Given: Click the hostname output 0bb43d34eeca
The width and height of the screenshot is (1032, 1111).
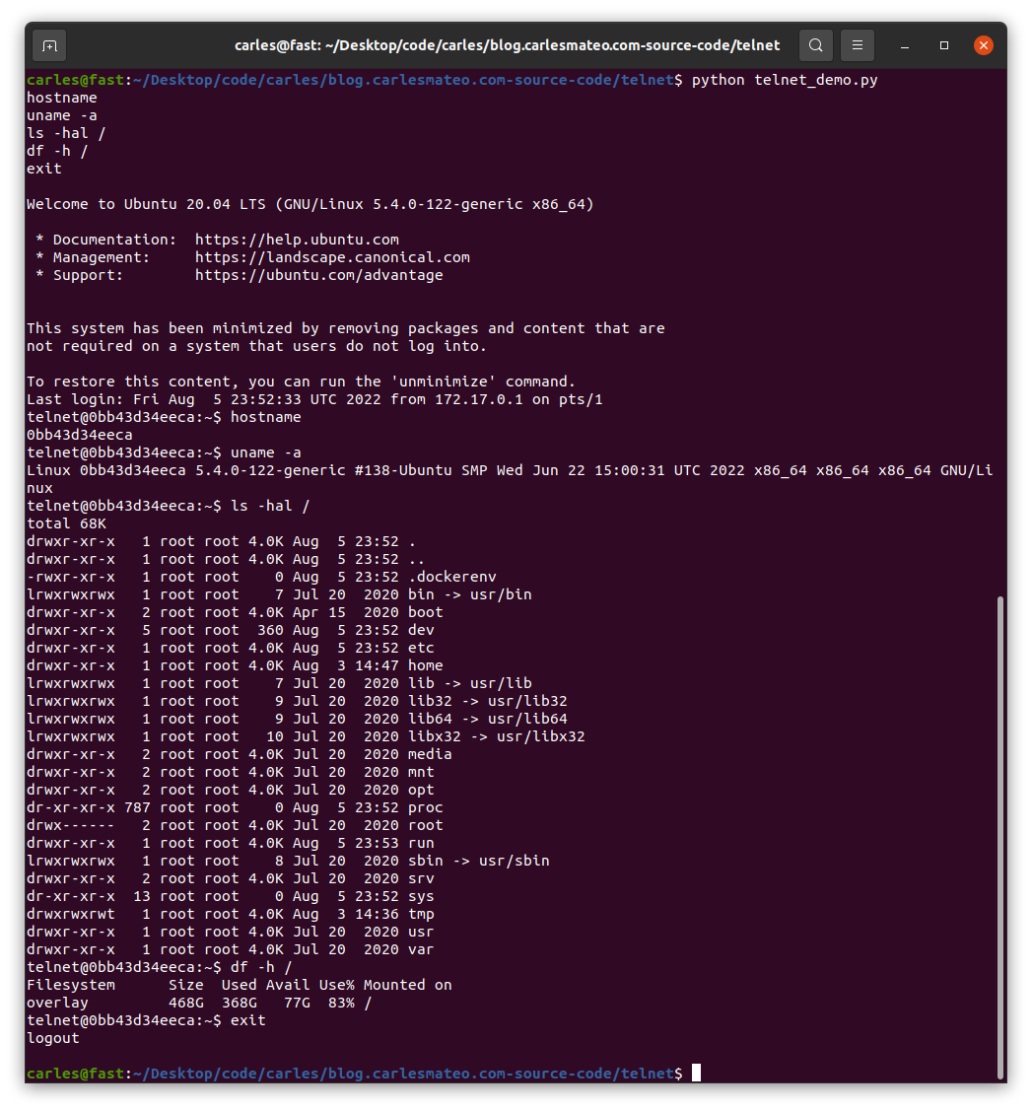Looking at the screenshot, I should pos(79,435).
